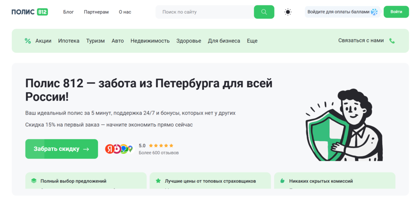Open the Здоровье menu item
This screenshot has width=414, height=198.
pyautogui.click(x=189, y=41)
